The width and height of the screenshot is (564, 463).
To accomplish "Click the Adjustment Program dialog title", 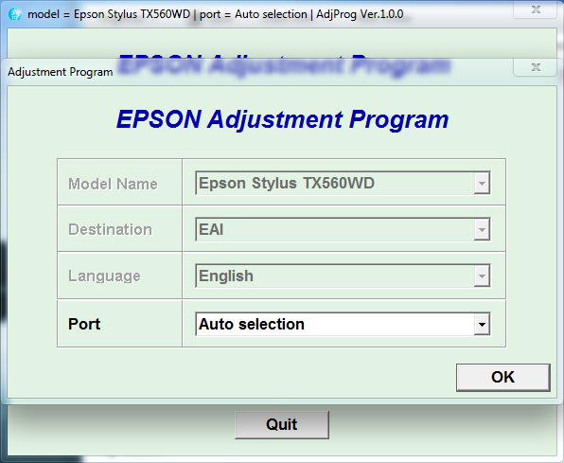I will (61, 72).
